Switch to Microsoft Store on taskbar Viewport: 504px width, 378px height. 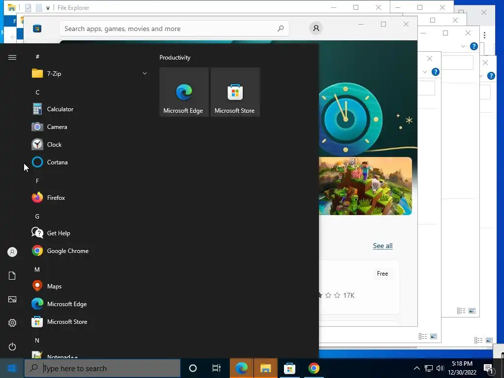pos(289,368)
